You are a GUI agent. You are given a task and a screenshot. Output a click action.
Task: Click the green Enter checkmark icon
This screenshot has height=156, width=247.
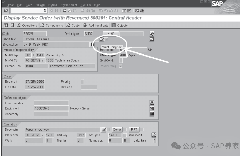tap(6, 10)
